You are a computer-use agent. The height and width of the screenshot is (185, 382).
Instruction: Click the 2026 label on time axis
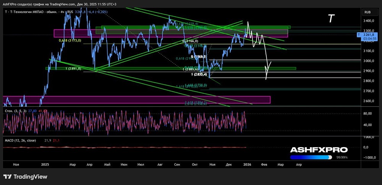point(247,164)
